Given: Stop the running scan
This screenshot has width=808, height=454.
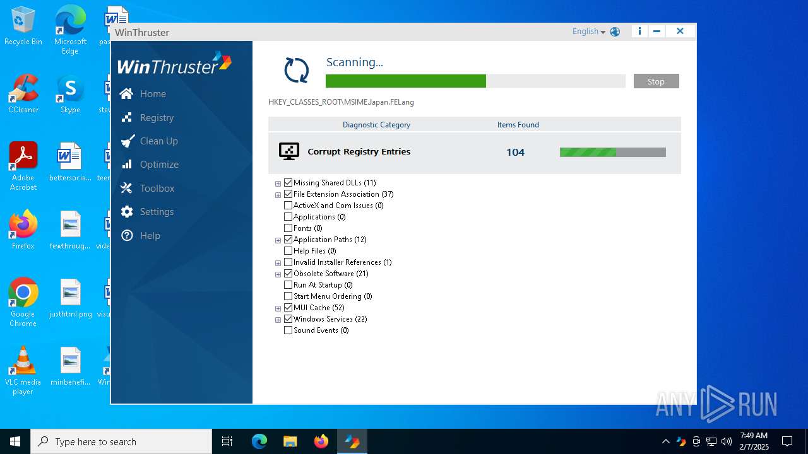Looking at the screenshot, I should (x=656, y=81).
